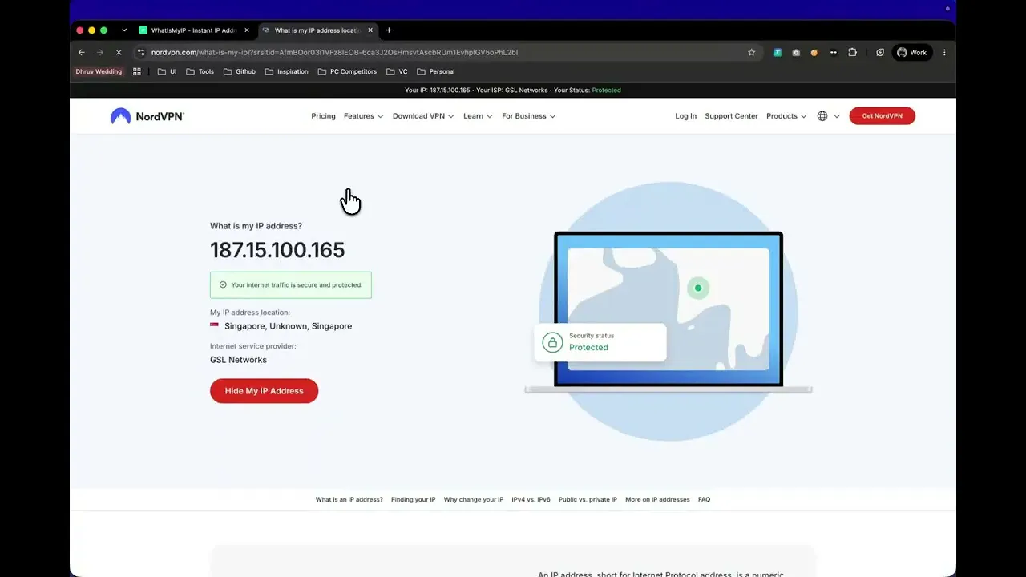Click the teal extension icon in toolbar
This screenshot has height=577, width=1026.
coord(777,53)
